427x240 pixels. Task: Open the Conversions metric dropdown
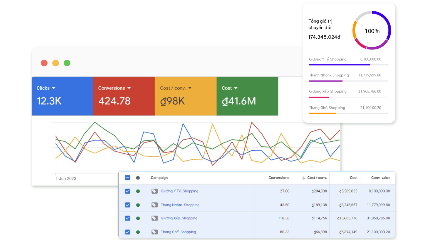tap(129, 88)
